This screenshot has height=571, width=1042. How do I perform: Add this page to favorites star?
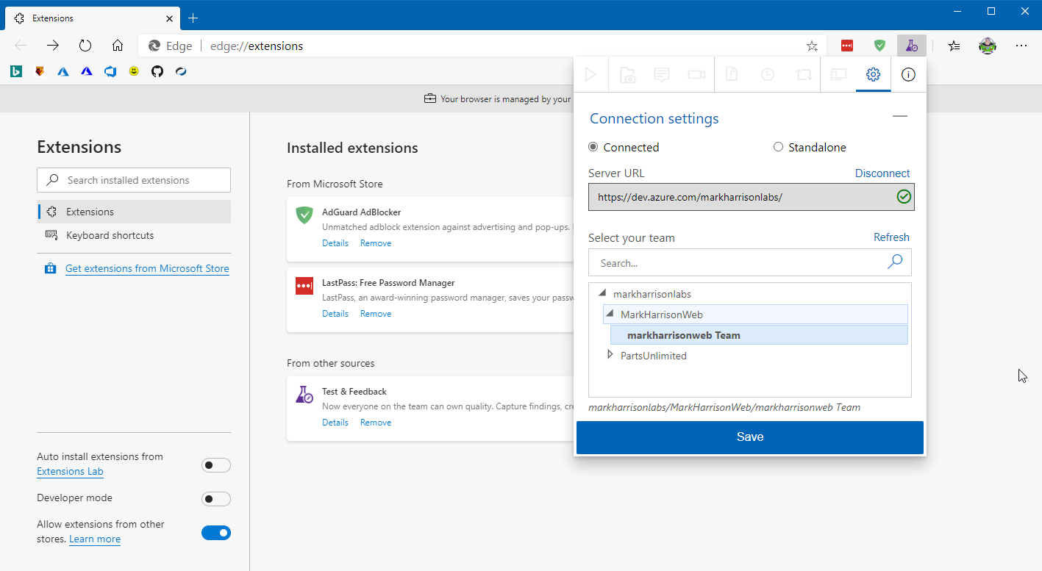point(812,46)
